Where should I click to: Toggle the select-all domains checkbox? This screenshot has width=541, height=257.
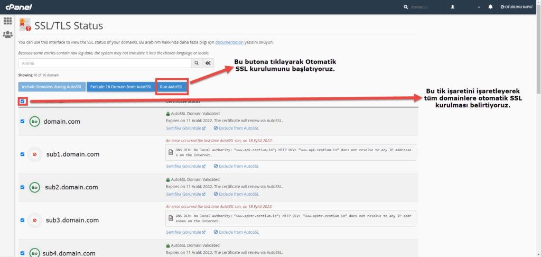coord(22,101)
